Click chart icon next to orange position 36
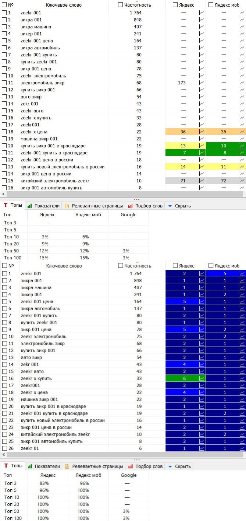Viewport: 246px width, 521px height. 202,132
